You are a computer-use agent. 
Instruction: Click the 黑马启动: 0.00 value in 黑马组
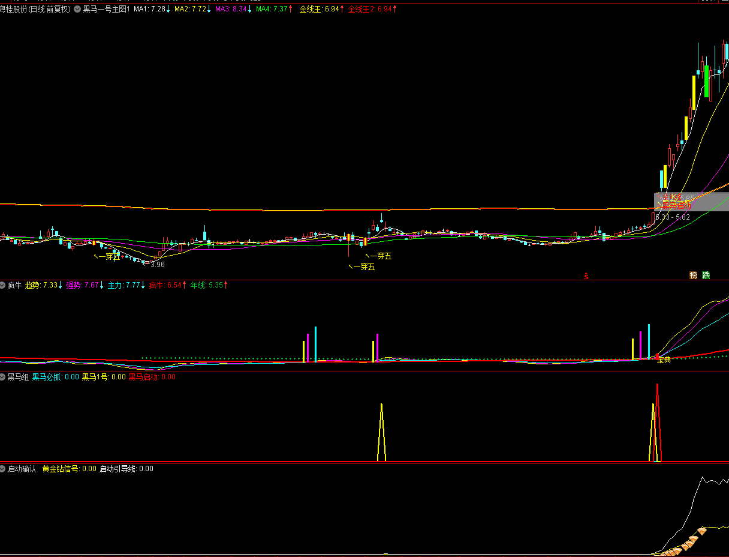tap(152, 378)
